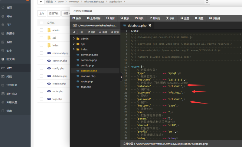242x147 pixels.
Task: Open tags.php in the editor tree
Action: pos(86,87)
